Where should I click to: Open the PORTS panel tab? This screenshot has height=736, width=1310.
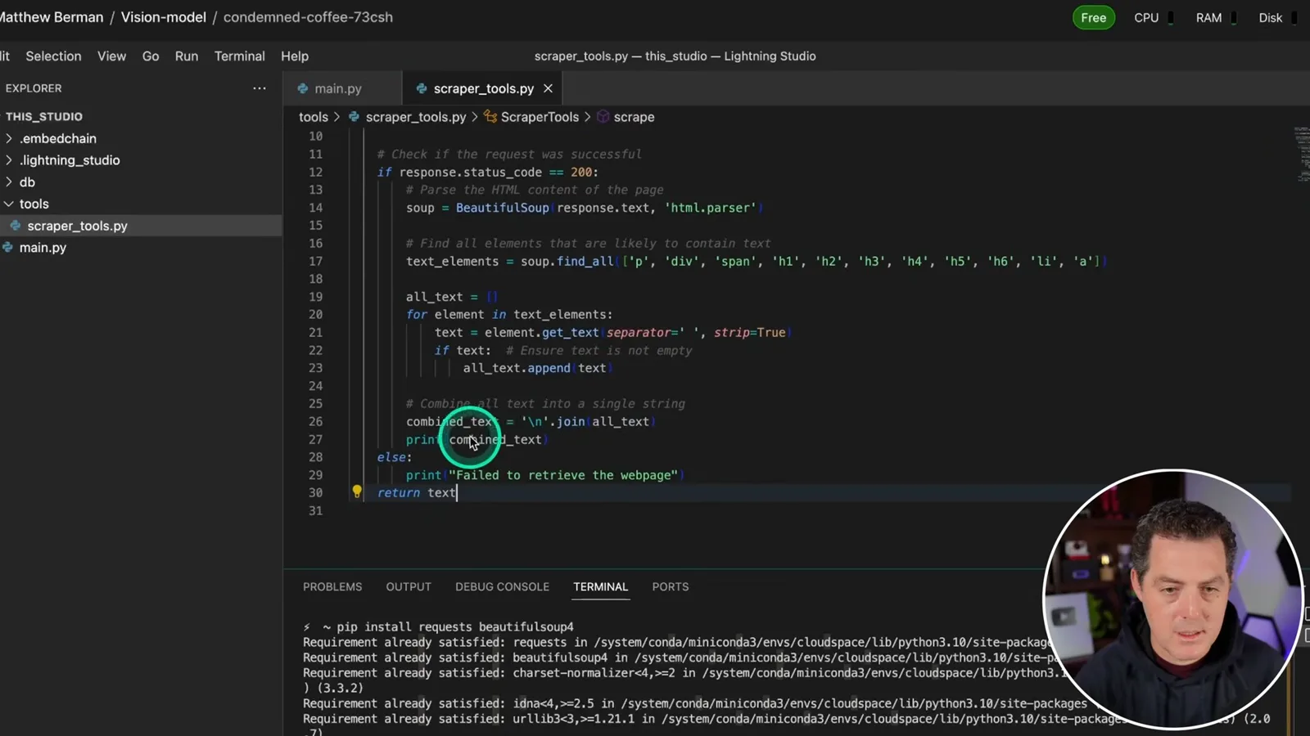(671, 586)
